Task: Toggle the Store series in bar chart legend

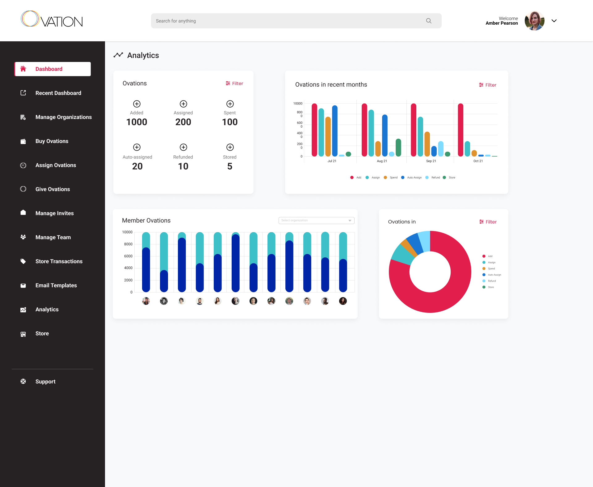Action: pyautogui.click(x=444, y=178)
